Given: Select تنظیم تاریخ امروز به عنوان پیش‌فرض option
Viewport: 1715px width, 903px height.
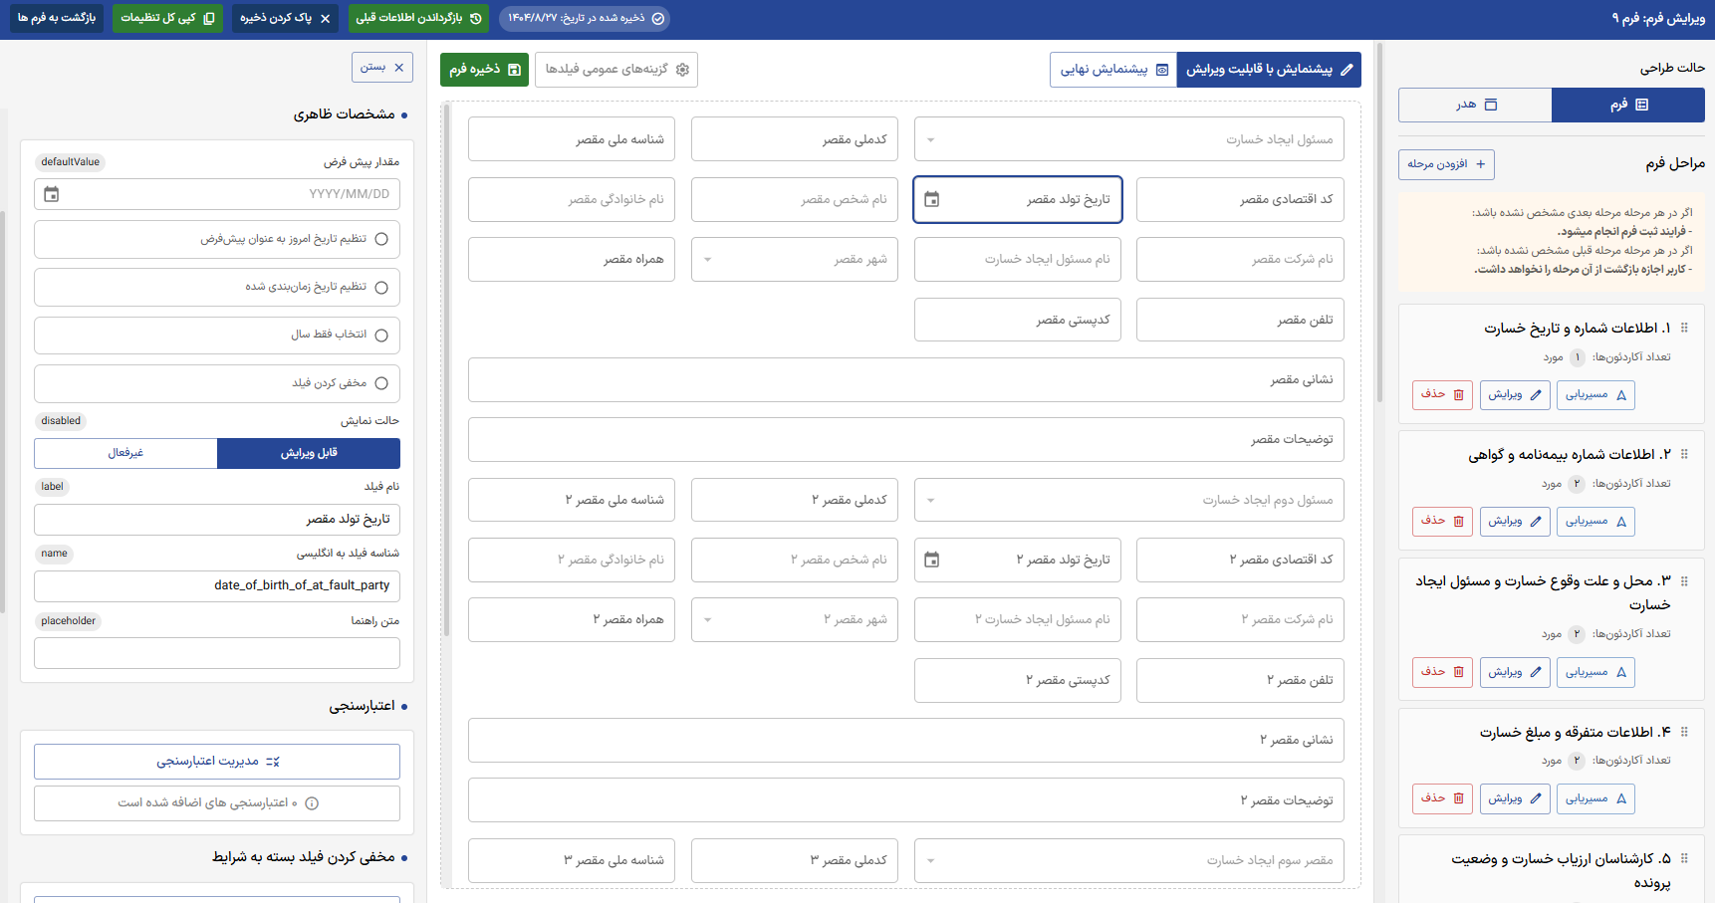Looking at the screenshot, I should [x=383, y=239].
